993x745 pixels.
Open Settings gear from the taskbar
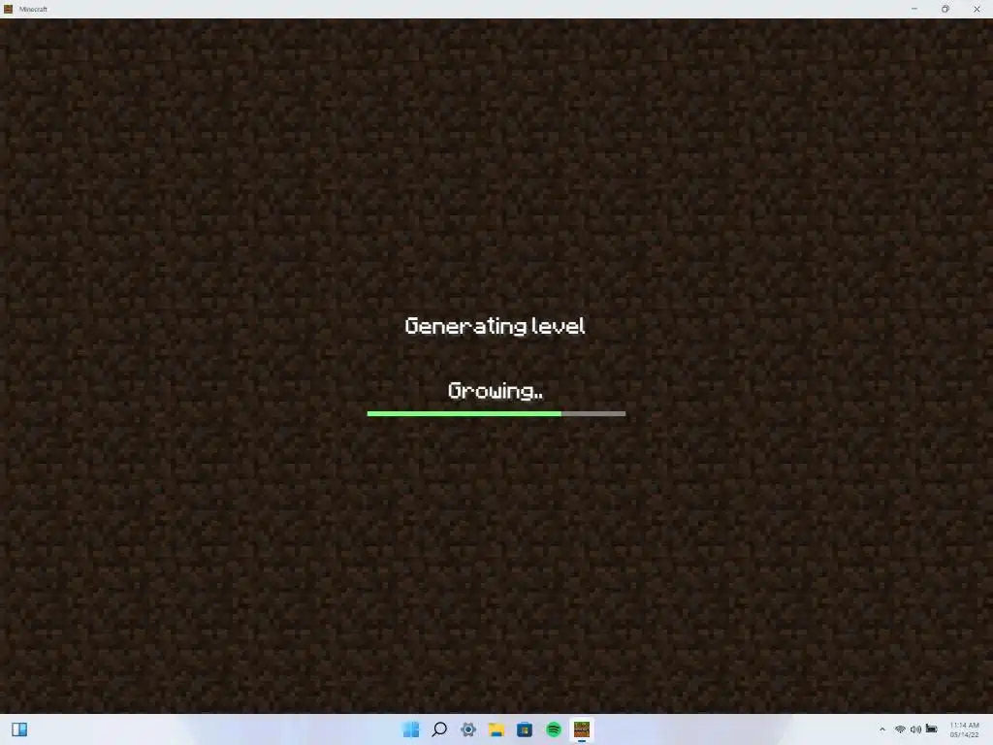[x=468, y=729]
